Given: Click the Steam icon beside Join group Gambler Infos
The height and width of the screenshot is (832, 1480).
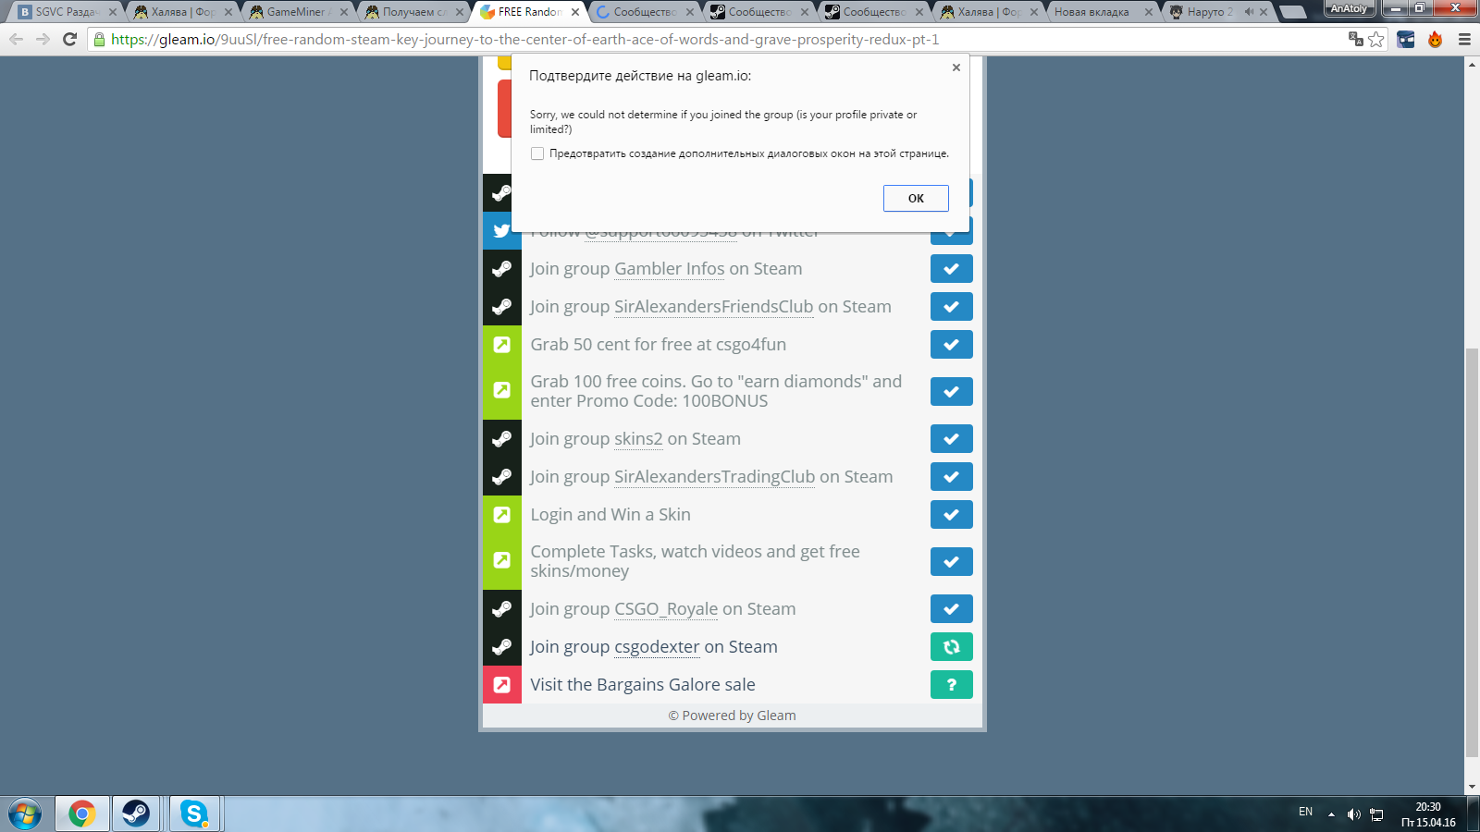Looking at the screenshot, I should (x=501, y=269).
